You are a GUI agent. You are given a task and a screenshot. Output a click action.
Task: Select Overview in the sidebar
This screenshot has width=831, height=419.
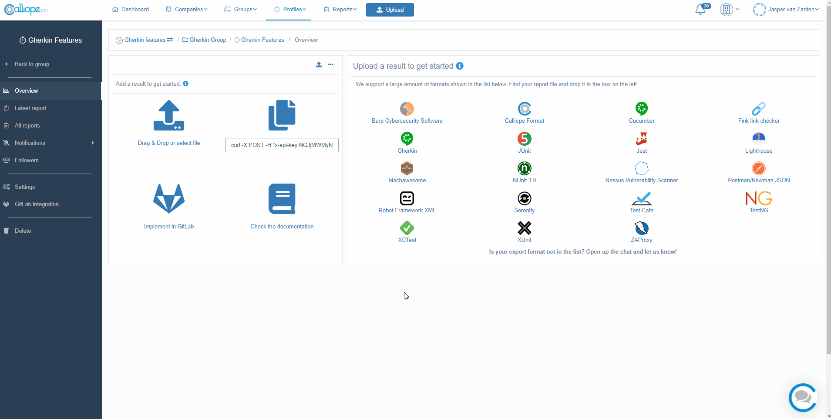point(50,91)
